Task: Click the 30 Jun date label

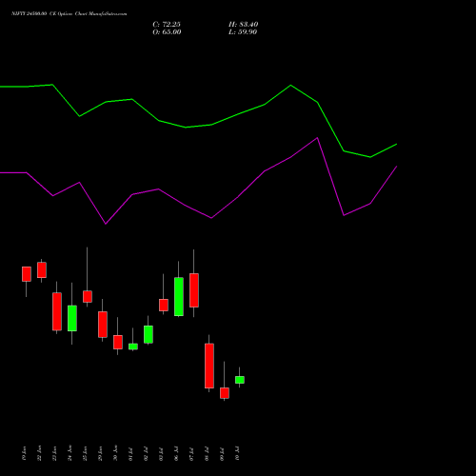Action: 115,453
